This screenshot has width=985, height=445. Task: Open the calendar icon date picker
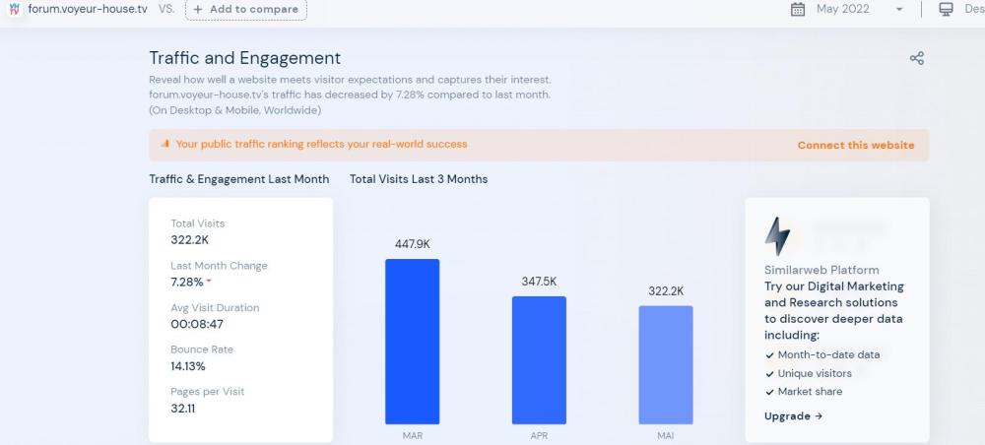798,10
